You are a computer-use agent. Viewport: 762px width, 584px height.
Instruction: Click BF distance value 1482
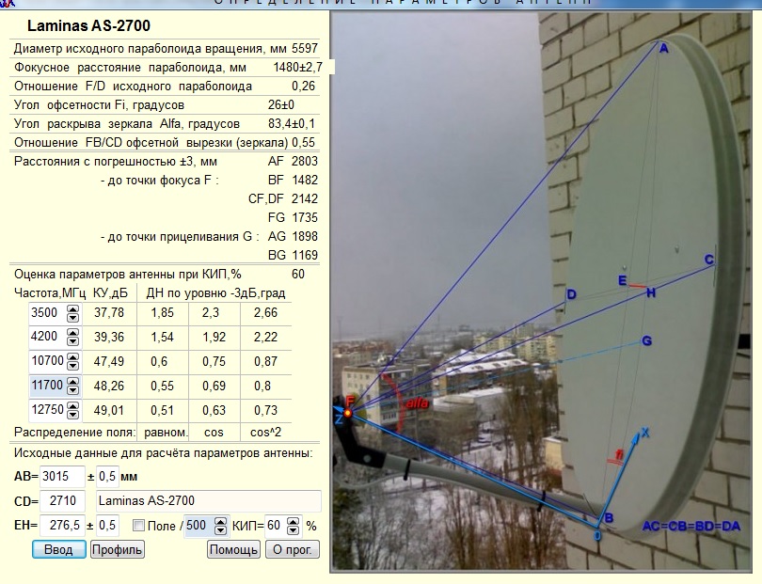click(x=305, y=181)
